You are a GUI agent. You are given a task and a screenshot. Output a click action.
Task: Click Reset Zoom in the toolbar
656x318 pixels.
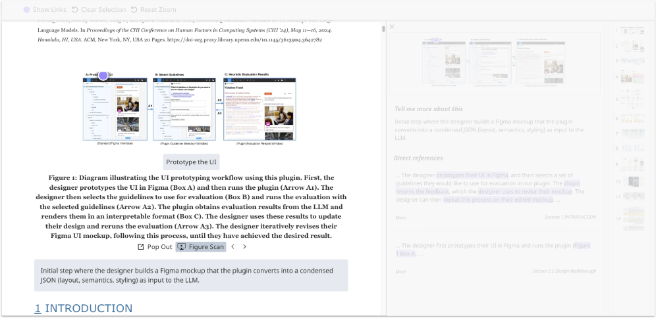click(x=153, y=10)
